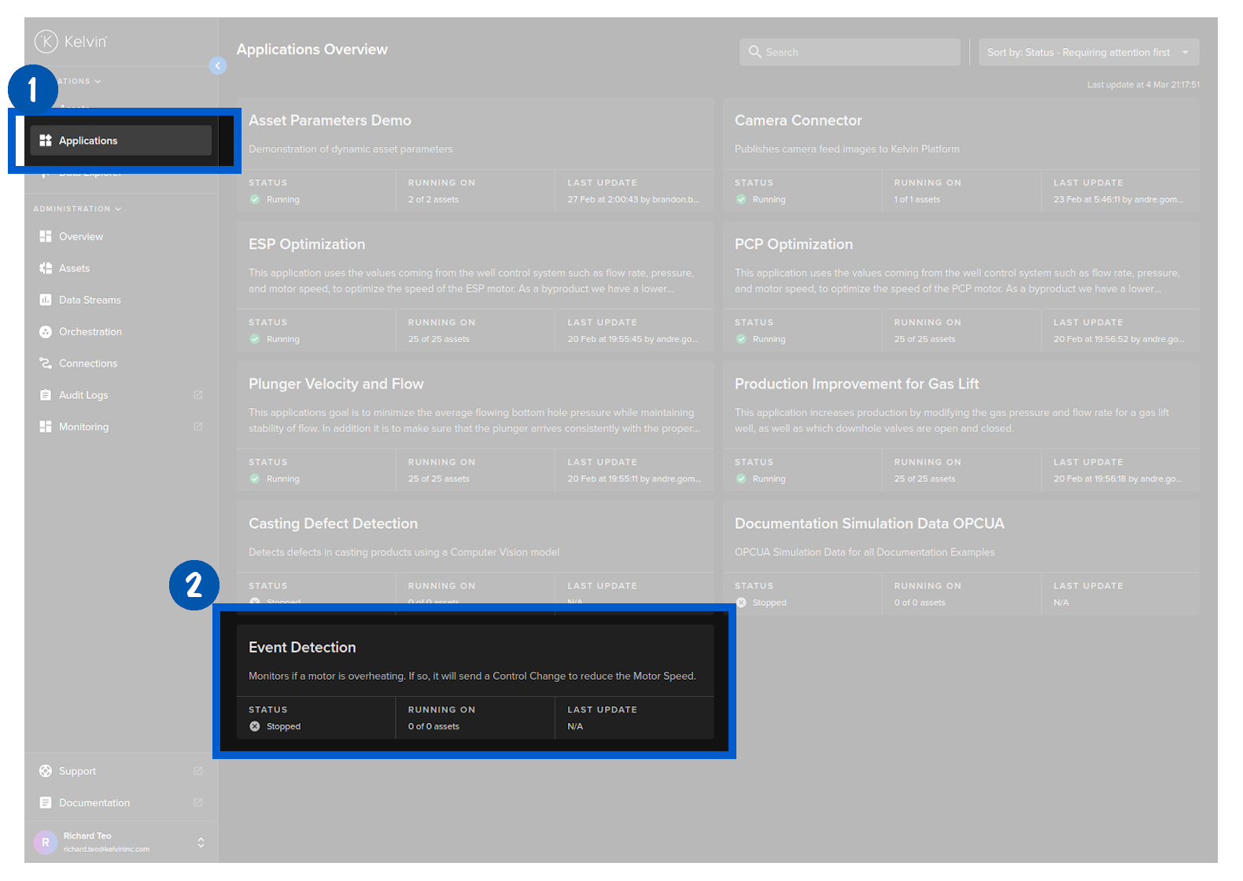Collapse the Administration section header
The height and width of the screenshot is (881, 1243).
(x=77, y=209)
